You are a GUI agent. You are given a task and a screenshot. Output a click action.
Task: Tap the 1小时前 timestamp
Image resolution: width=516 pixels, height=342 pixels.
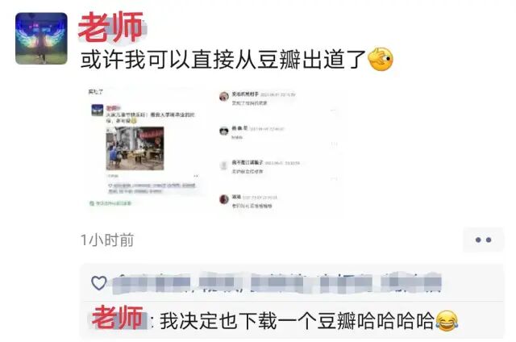107,240
